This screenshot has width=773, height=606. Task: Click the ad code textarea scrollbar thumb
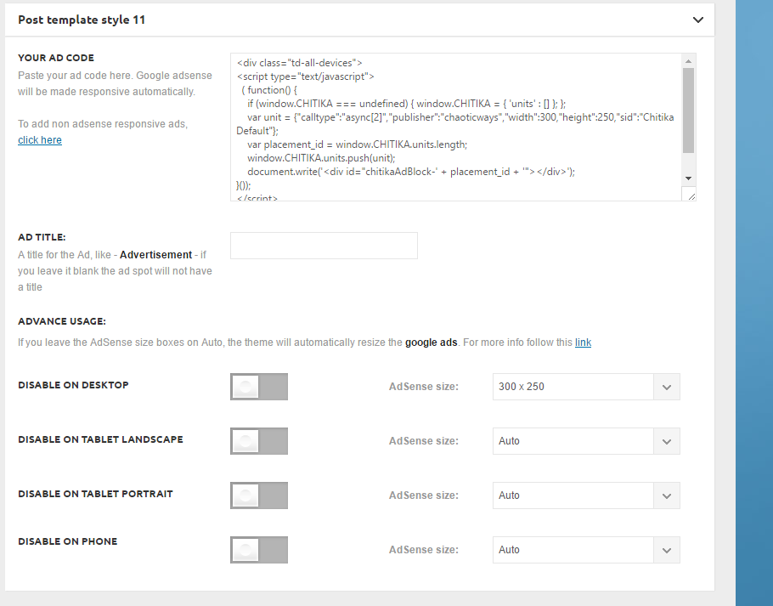pos(689,110)
